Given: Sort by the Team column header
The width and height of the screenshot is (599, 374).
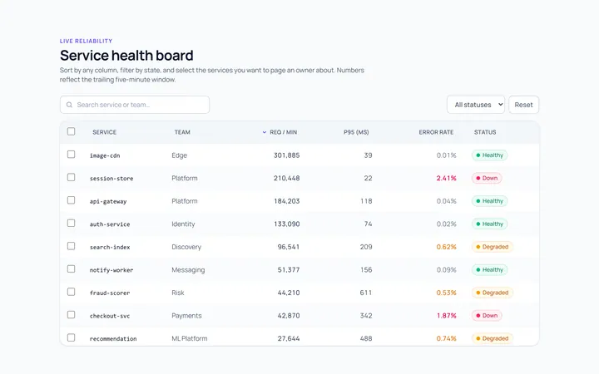Looking at the screenshot, I should point(182,132).
